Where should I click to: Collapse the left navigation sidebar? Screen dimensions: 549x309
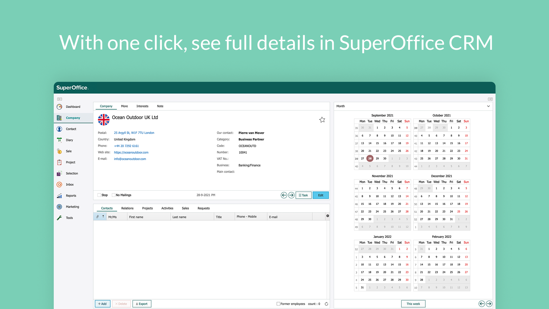(59, 99)
